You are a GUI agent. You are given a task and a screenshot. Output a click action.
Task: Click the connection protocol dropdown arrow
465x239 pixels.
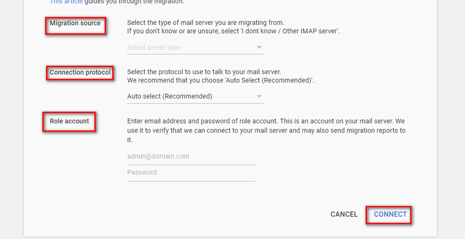point(259,96)
